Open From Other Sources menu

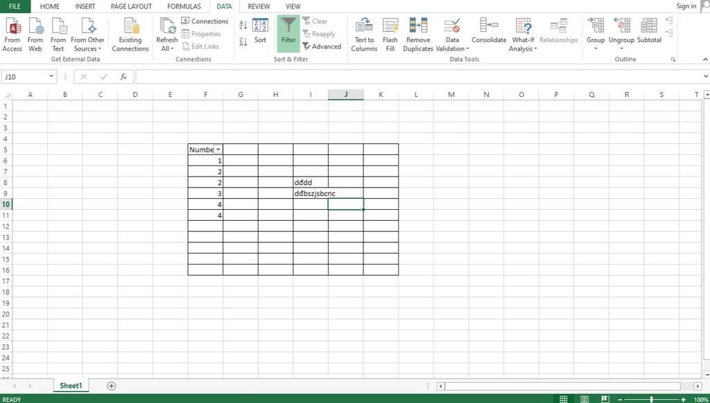point(87,35)
